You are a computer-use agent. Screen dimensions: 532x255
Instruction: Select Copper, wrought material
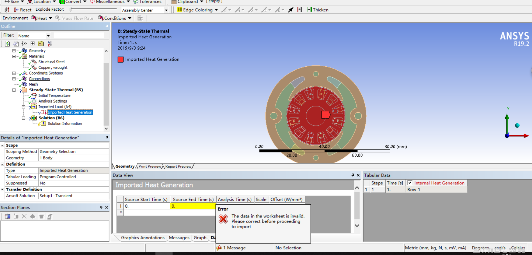tap(53, 68)
